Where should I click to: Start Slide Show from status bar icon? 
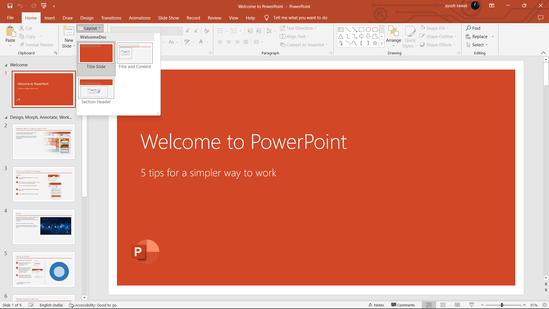click(x=472, y=305)
